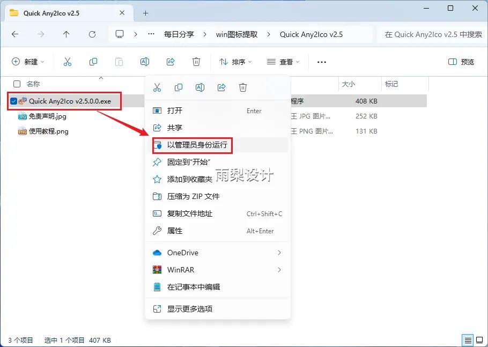The image size is (488, 347).
Task: Click the This PC monitor icon in address bar
Action: 120,34
